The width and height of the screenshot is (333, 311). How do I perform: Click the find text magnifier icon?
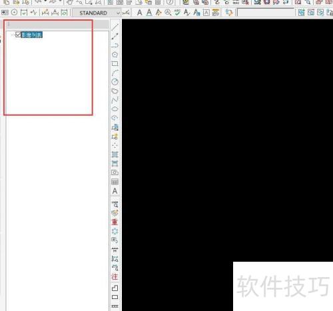168,13
